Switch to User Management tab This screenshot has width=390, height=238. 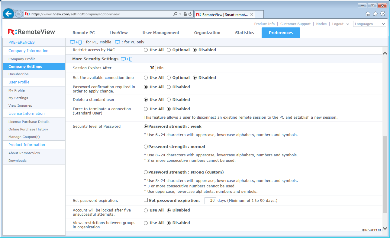pos(161,33)
